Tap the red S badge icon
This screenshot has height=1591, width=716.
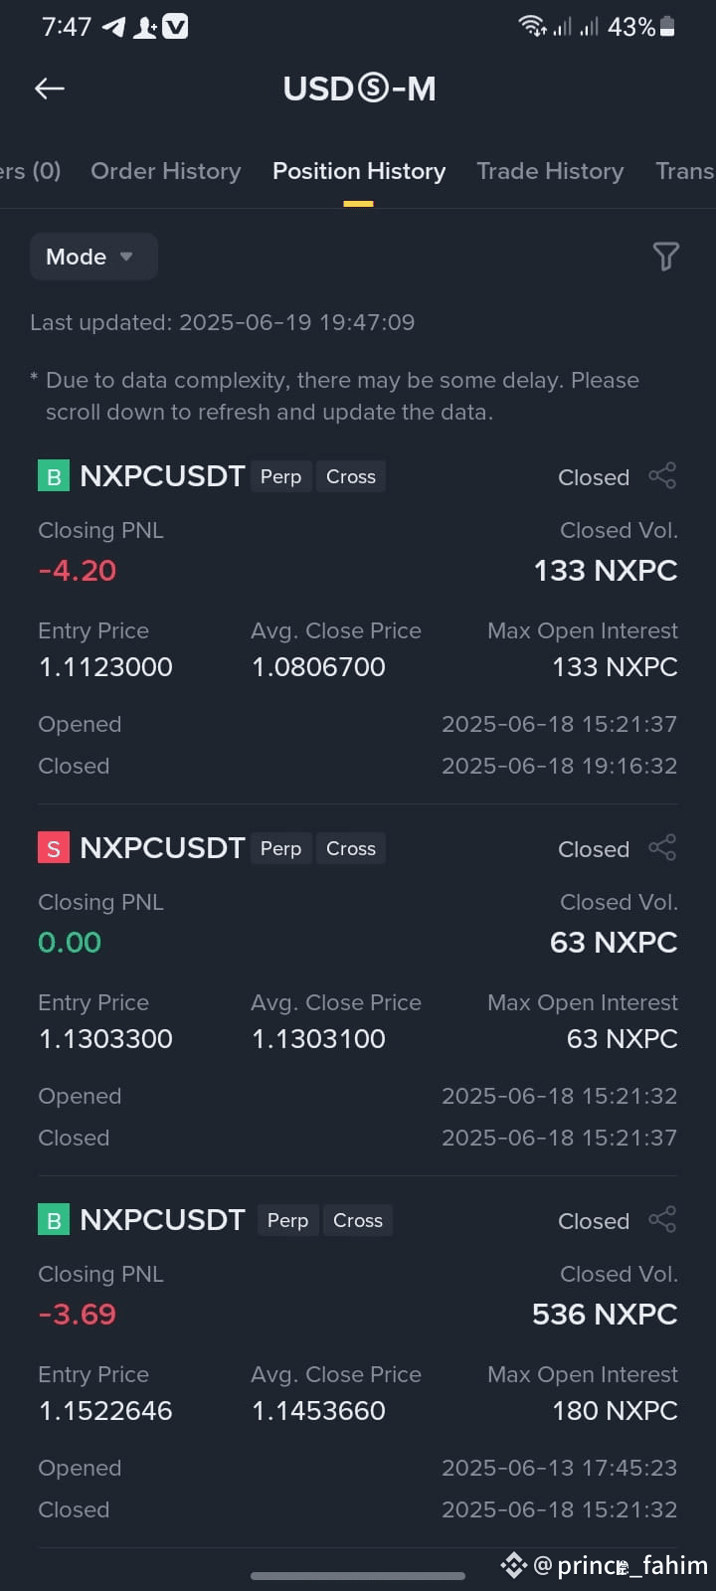point(54,848)
